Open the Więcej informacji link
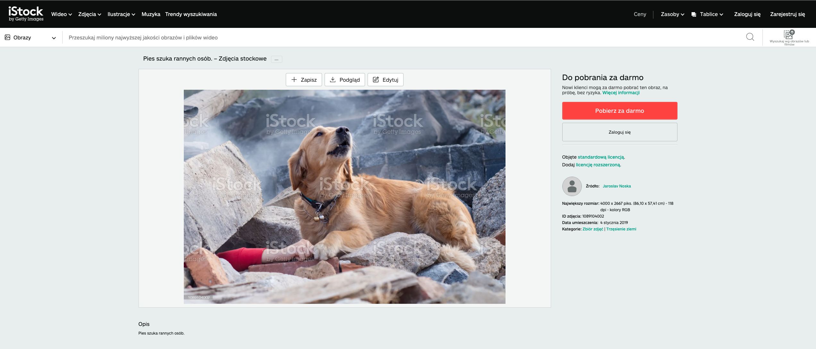The image size is (816, 349). tap(621, 93)
